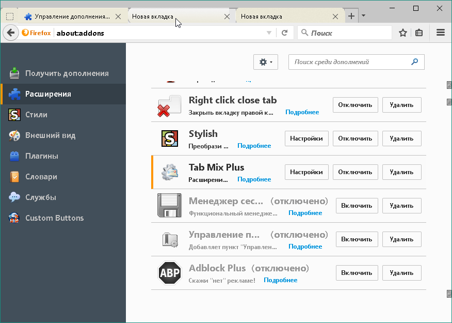The height and width of the screenshot is (323, 452).
Task: Remove the Stylish extension
Action: [x=402, y=139]
